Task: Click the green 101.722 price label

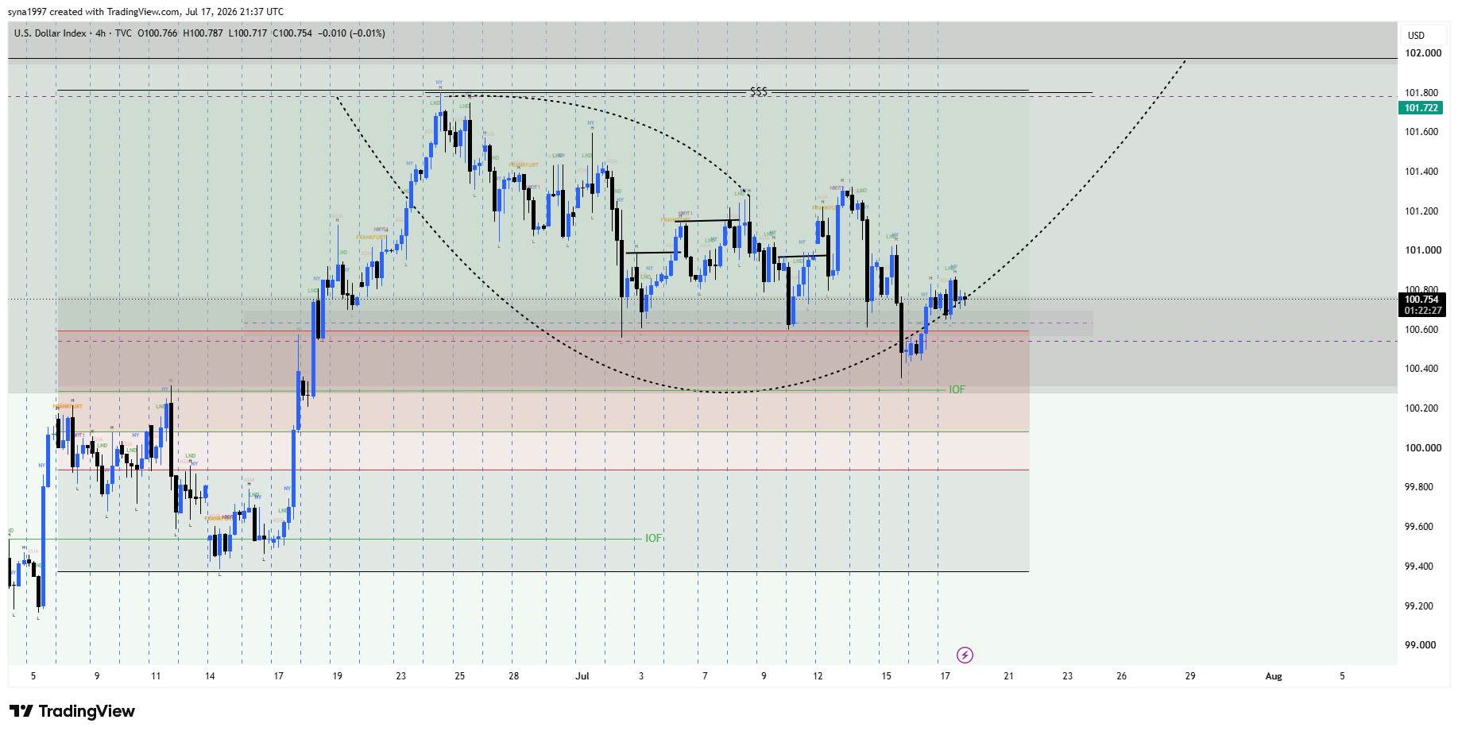Action: [1421, 108]
